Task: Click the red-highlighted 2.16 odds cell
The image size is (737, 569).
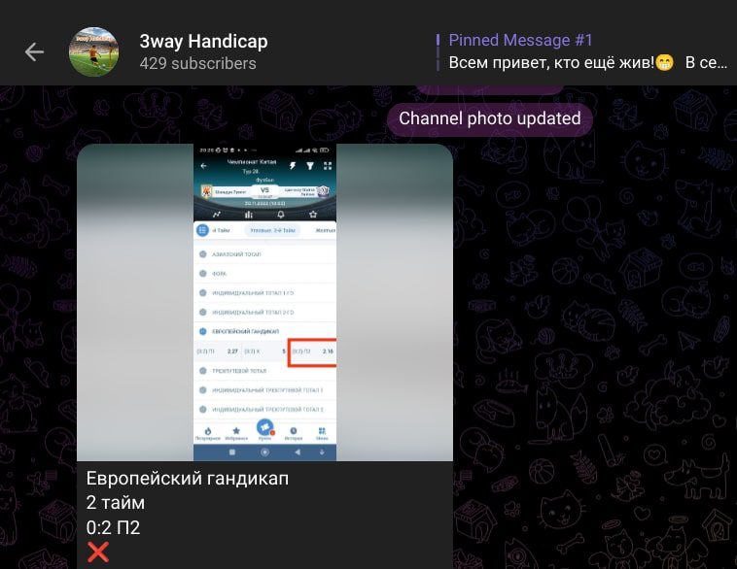Action: click(x=319, y=351)
